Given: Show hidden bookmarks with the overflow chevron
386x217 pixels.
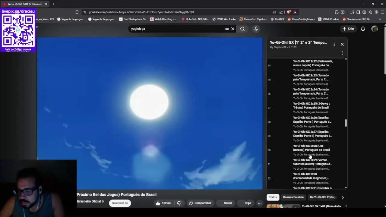Looking at the screenshot, I should (379, 19).
